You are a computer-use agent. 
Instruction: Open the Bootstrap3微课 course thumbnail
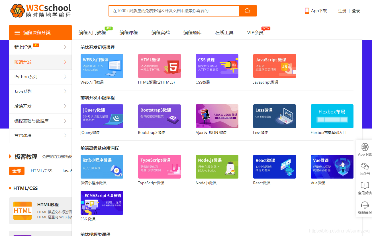pos(160,116)
